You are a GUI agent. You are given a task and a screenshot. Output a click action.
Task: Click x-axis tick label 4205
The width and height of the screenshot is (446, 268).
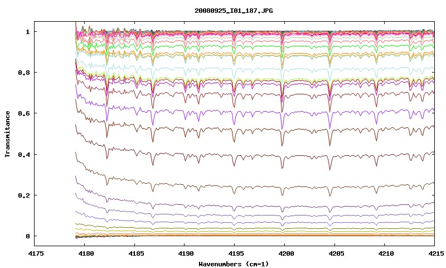(337, 253)
